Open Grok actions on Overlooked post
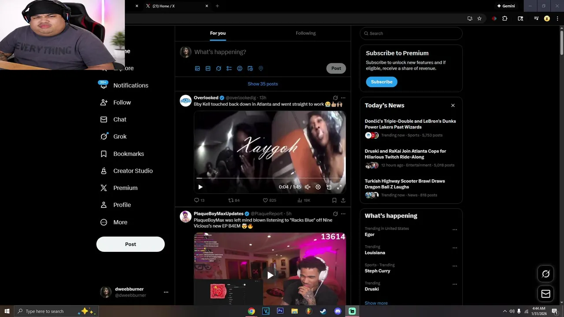The image size is (564, 317). click(335, 98)
